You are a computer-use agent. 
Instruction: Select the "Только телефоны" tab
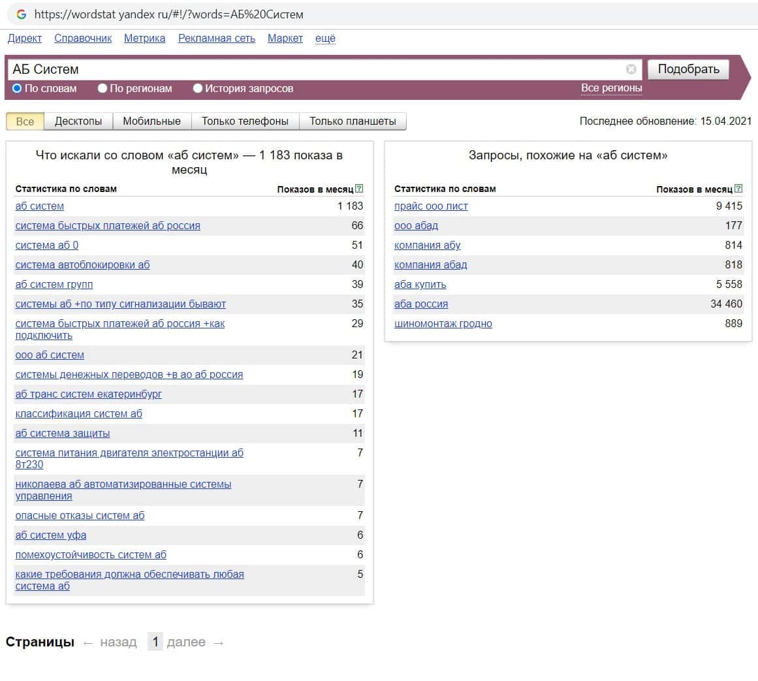tap(245, 121)
